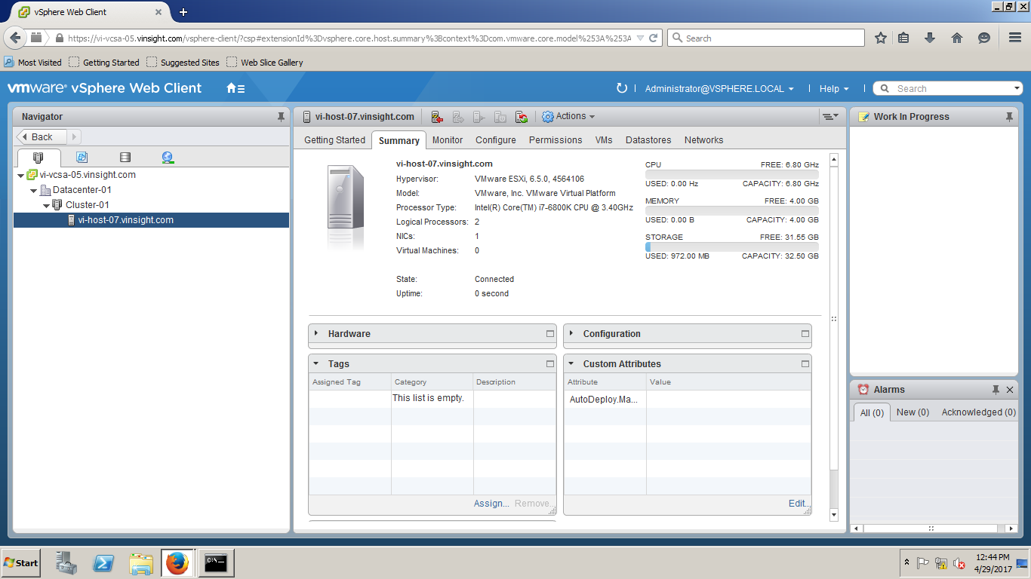Maximize the Custom Attributes portlet
The height and width of the screenshot is (579, 1031).
[805, 363]
